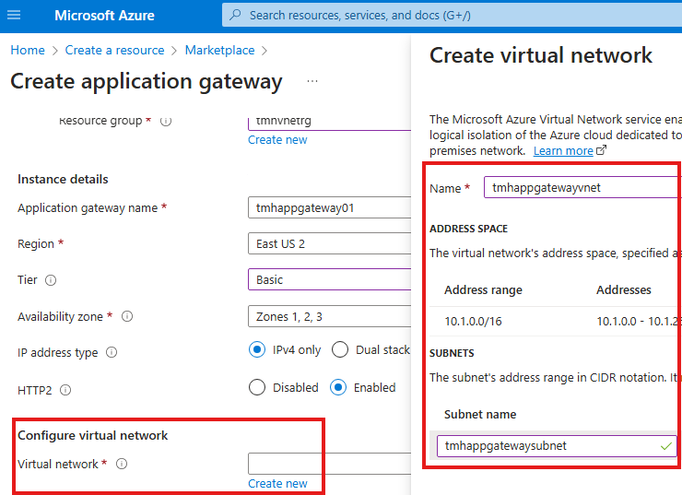Click the Resource group info icon
Screen dimensions: 682x495
click(x=166, y=121)
